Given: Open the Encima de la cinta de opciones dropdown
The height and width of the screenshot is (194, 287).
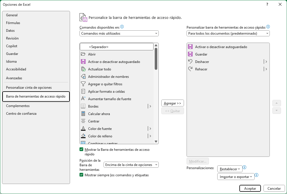Looking at the screenshot, I should click(131, 165).
